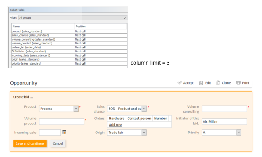Click the Print printer icon
Image resolution: width=262 pixels, height=157 pixels.
point(238,83)
